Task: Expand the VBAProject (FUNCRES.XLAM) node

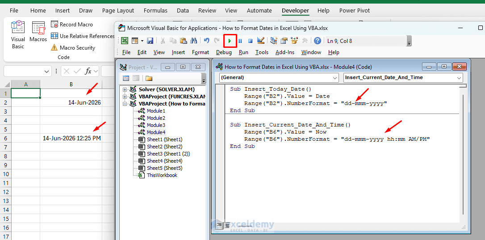Action: [125, 97]
